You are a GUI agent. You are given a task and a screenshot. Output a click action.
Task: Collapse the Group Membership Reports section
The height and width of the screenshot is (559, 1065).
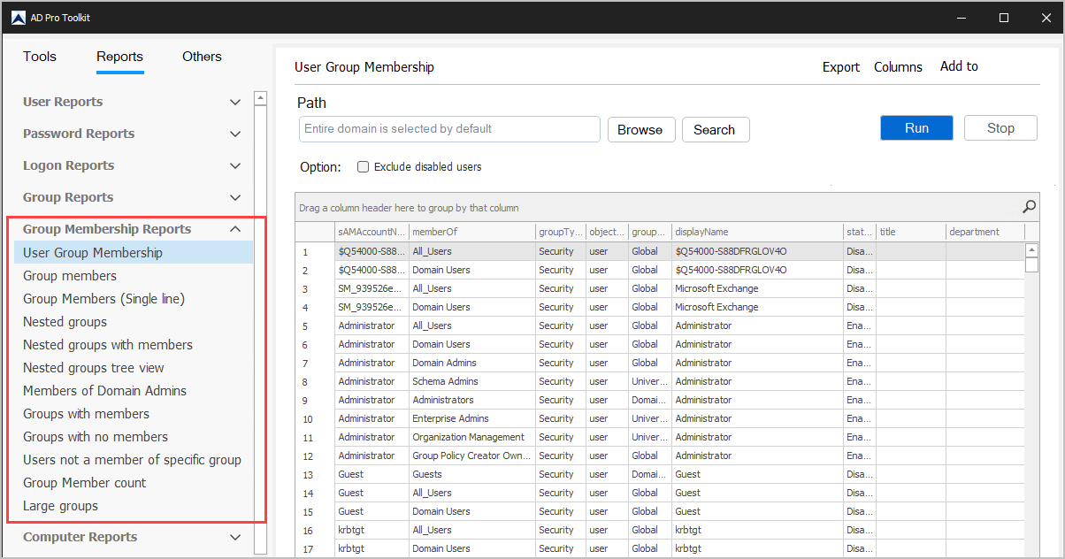click(x=234, y=229)
